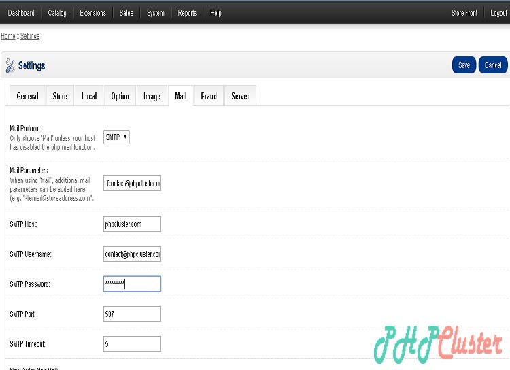
Task: Focus the Mail Parameters field
Action: pyautogui.click(x=132, y=183)
